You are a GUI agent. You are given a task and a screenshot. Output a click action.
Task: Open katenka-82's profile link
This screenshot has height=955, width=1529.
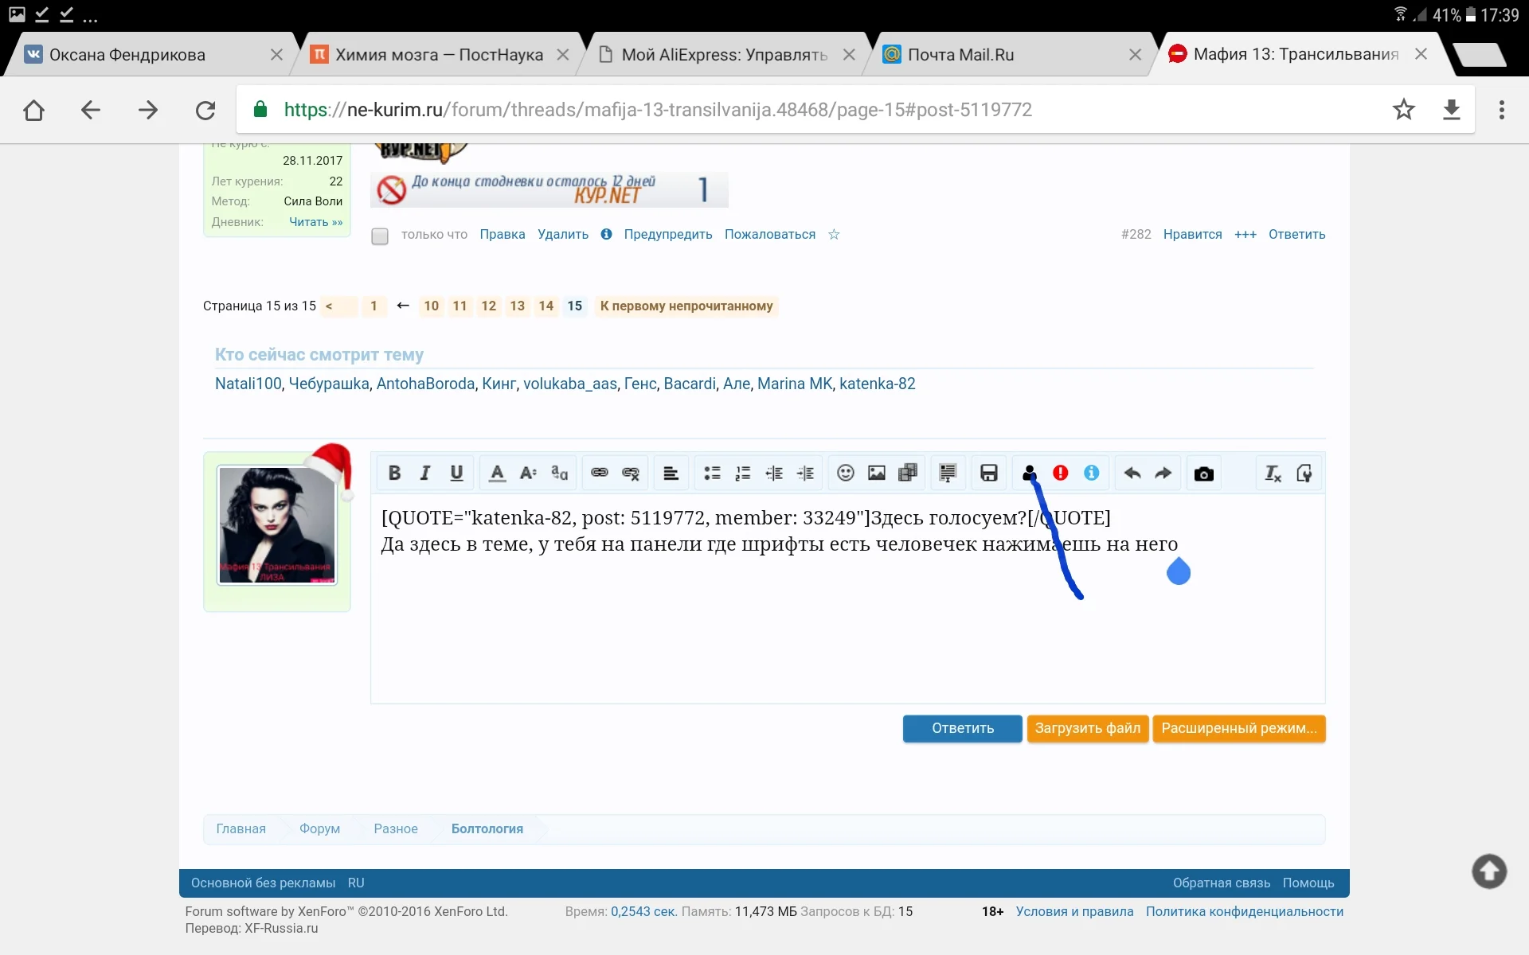(x=877, y=384)
